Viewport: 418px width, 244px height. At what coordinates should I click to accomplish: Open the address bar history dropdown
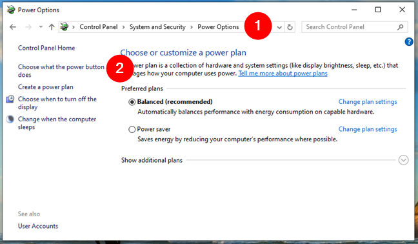(279, 27)
